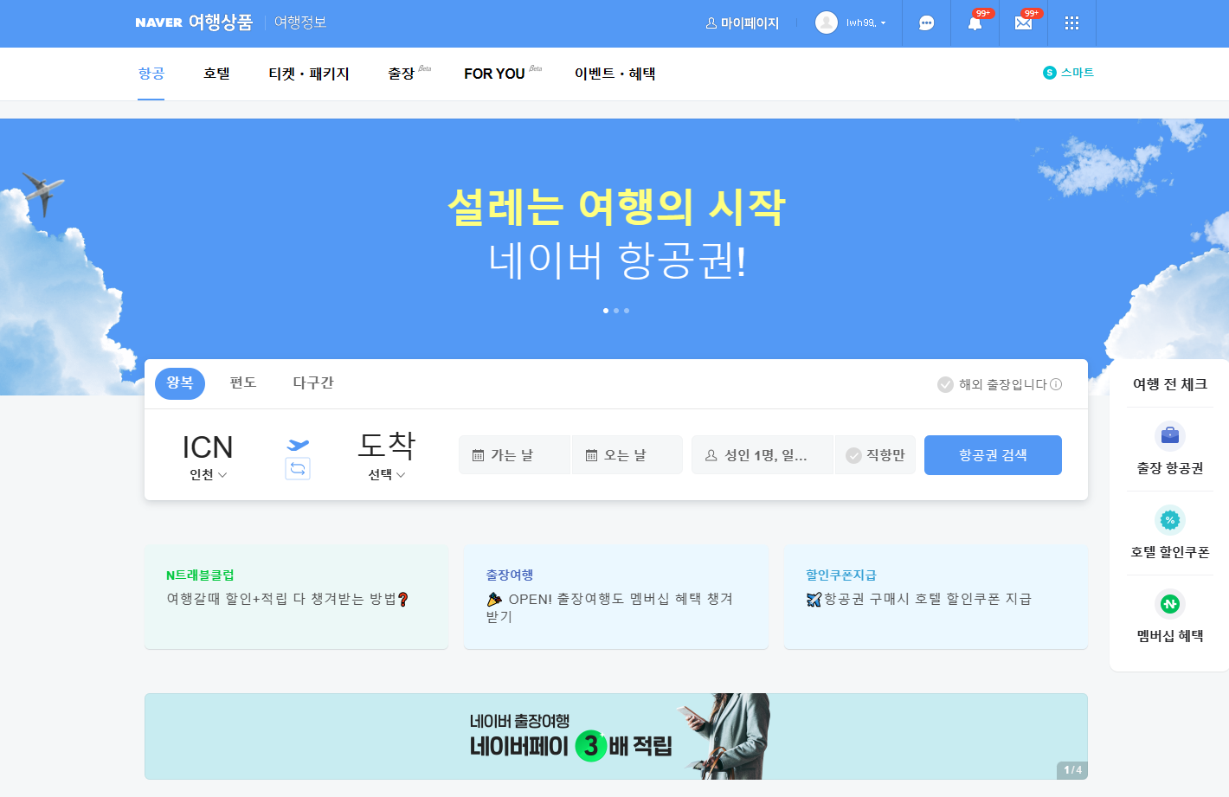This screenshot has height=797, width=1229.
Task: Open the 이벤트·혜택 tab
Action: pos(613,74)
